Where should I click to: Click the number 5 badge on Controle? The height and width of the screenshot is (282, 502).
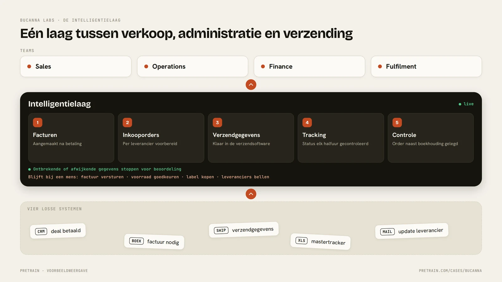(397, 123)
